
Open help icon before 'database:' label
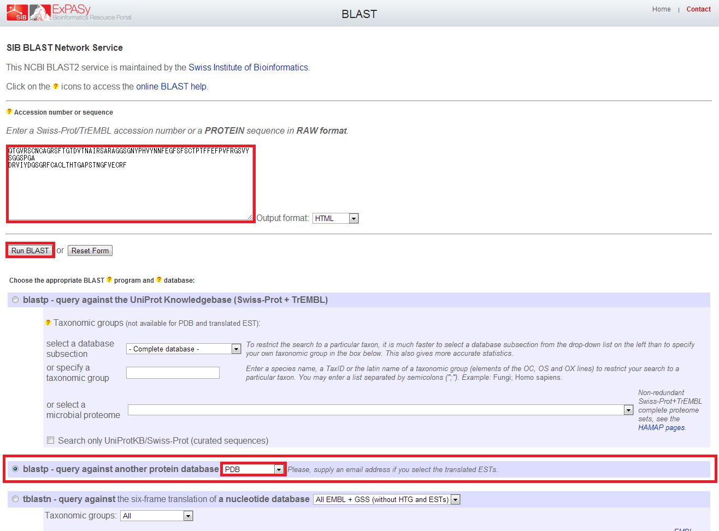click(159, 280)
